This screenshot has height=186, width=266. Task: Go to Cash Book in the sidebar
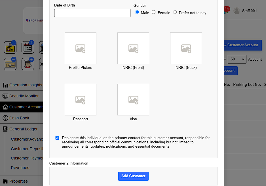tap(19, 118)
